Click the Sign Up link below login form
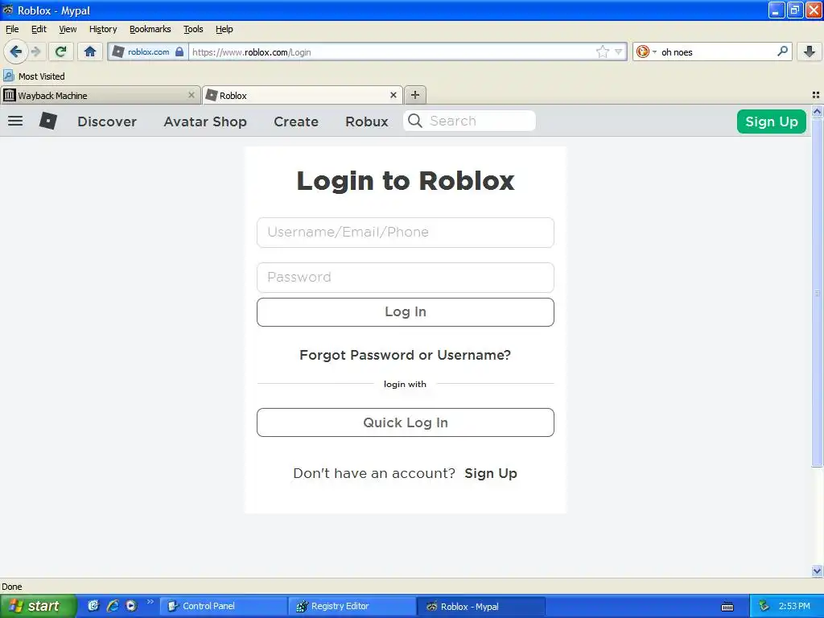 491,473
